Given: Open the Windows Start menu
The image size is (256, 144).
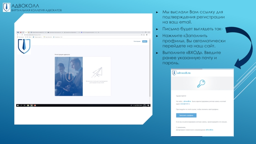Looking at the screenshot, I should click(x=18, y=105).
